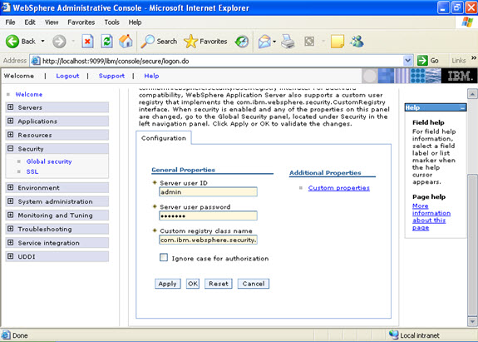Click the scrollbar down arrow
478x342 pixels.
(472, 321)
